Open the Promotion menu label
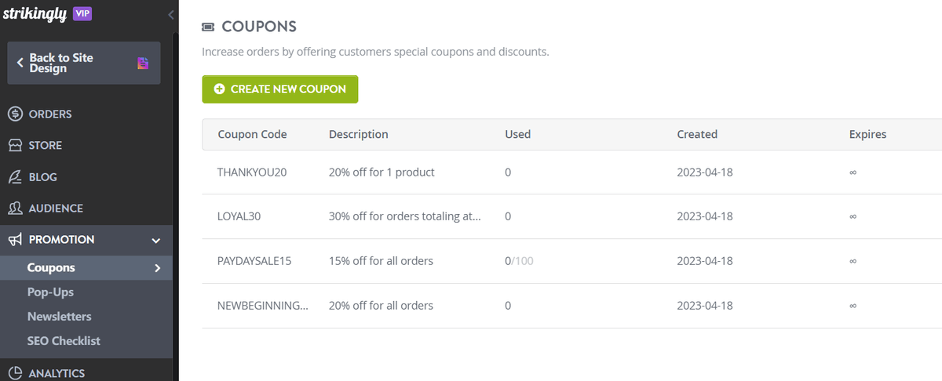942x381 pixels. tap(61, 240)
